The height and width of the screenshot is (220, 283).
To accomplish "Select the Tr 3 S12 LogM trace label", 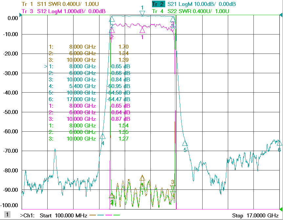I will pyautogui.click(x=64, y=11).
